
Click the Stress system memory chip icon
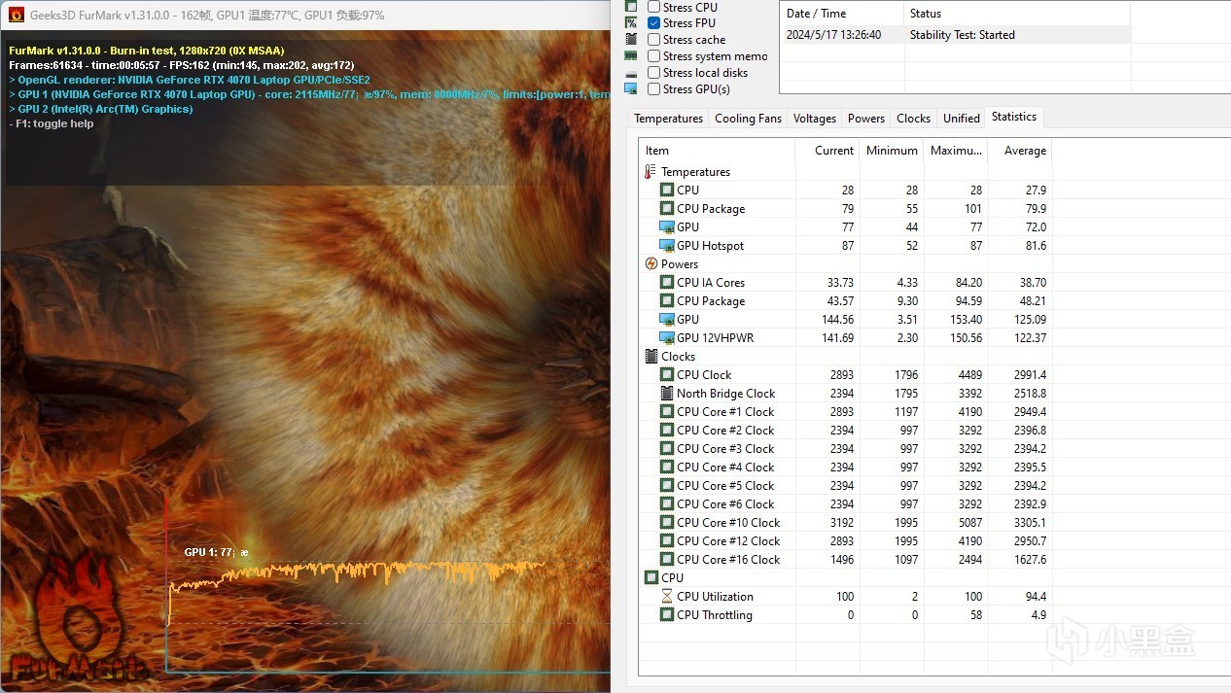tap(631, 56)
